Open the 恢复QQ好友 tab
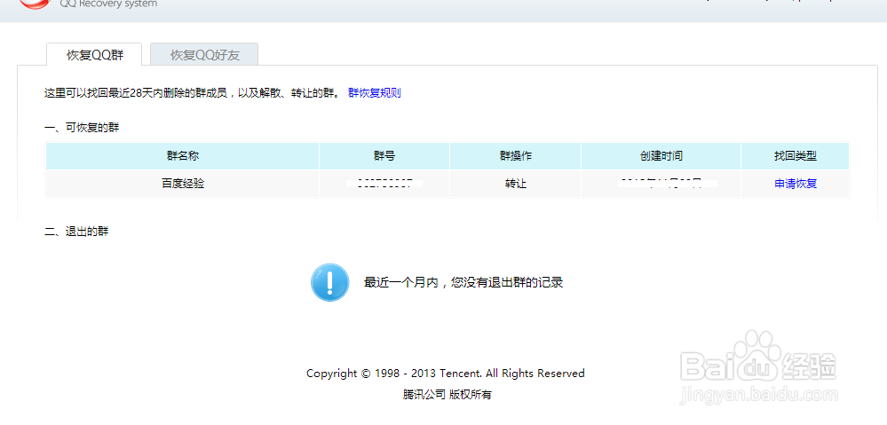The height and width of the screenshot is (425, 887). pyautogui.click(x=204, y=55)
